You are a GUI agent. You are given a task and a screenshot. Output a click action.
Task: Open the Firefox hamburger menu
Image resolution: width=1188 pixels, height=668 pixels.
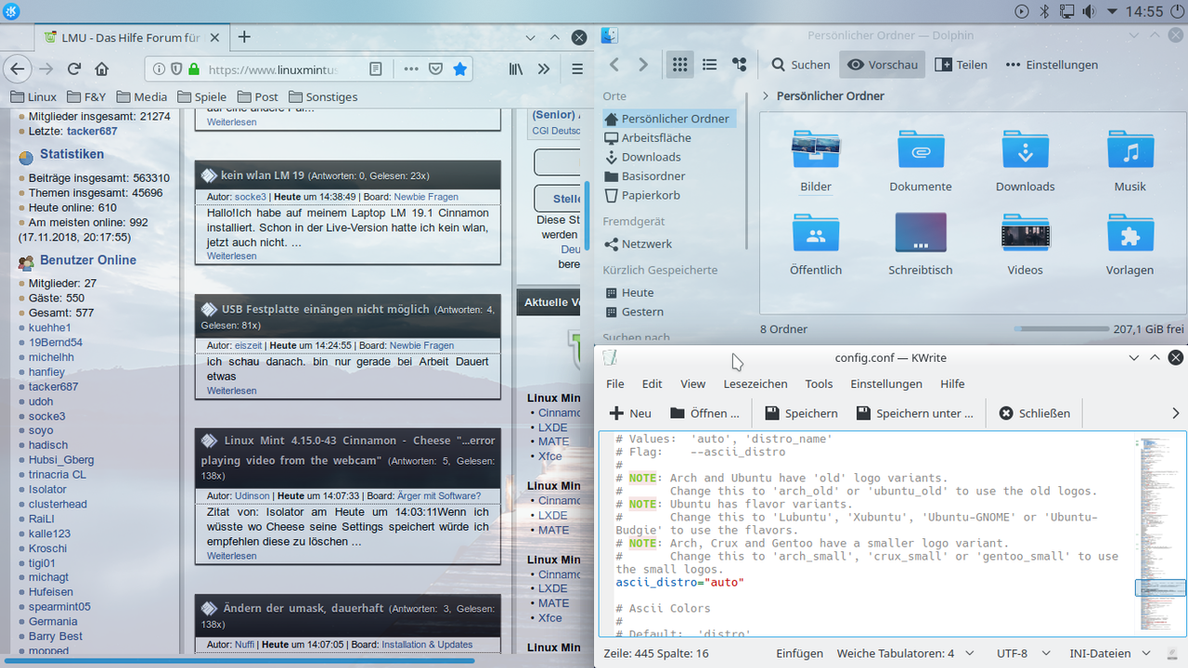(x=577, y=69)
